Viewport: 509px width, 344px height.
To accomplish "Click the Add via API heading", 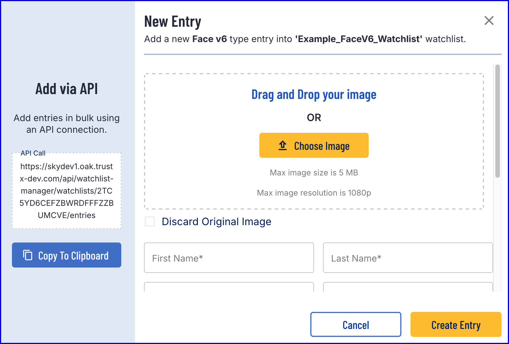I will (67, 89).
